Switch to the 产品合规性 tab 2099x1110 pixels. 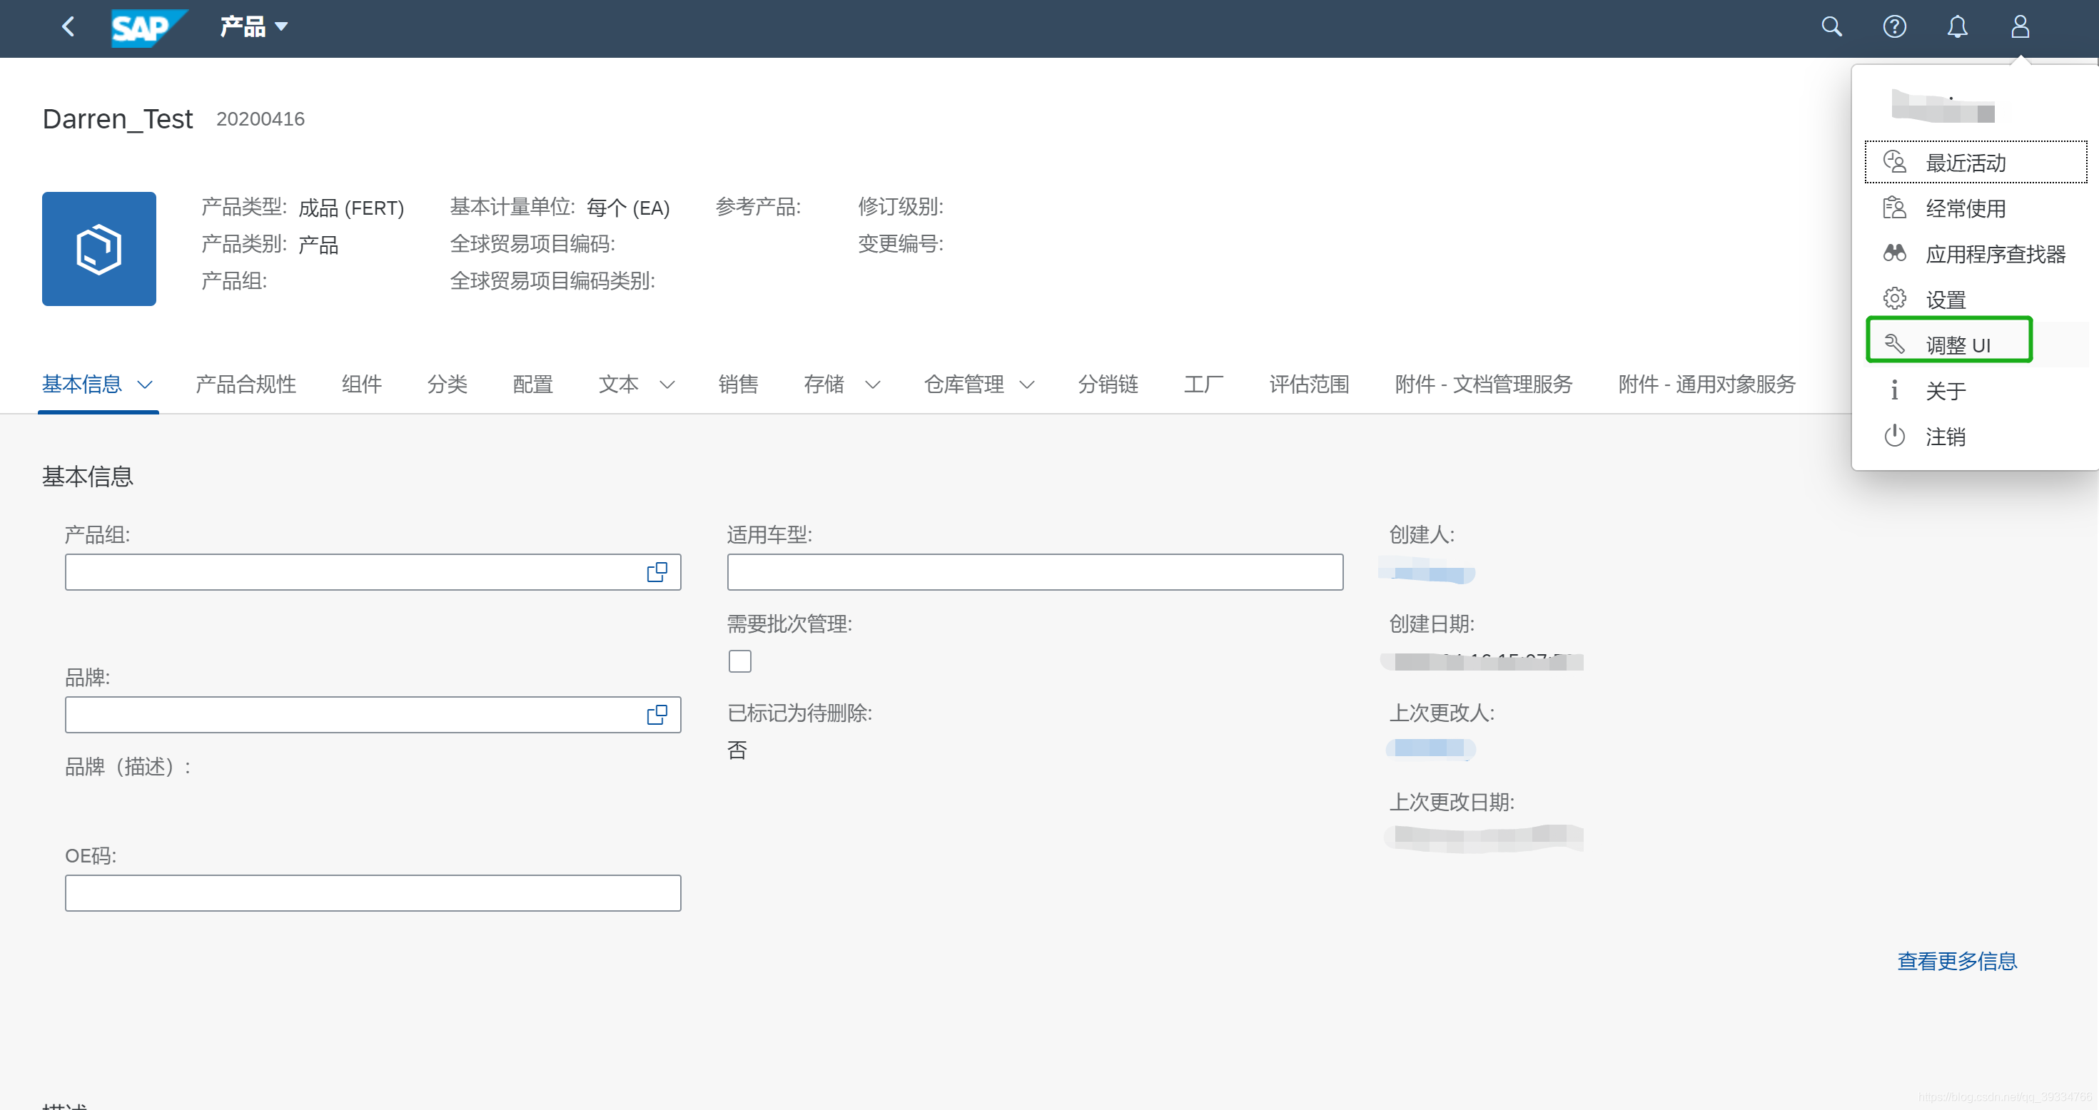246,385
